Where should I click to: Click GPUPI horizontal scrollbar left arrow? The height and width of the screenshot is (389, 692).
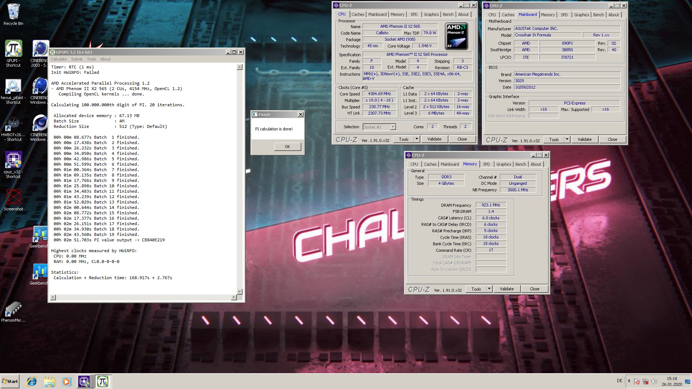(x=53, y=298)
